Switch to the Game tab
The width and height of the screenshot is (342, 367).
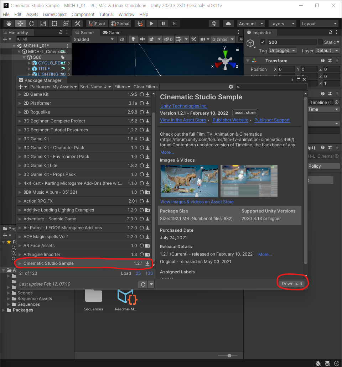112,33
